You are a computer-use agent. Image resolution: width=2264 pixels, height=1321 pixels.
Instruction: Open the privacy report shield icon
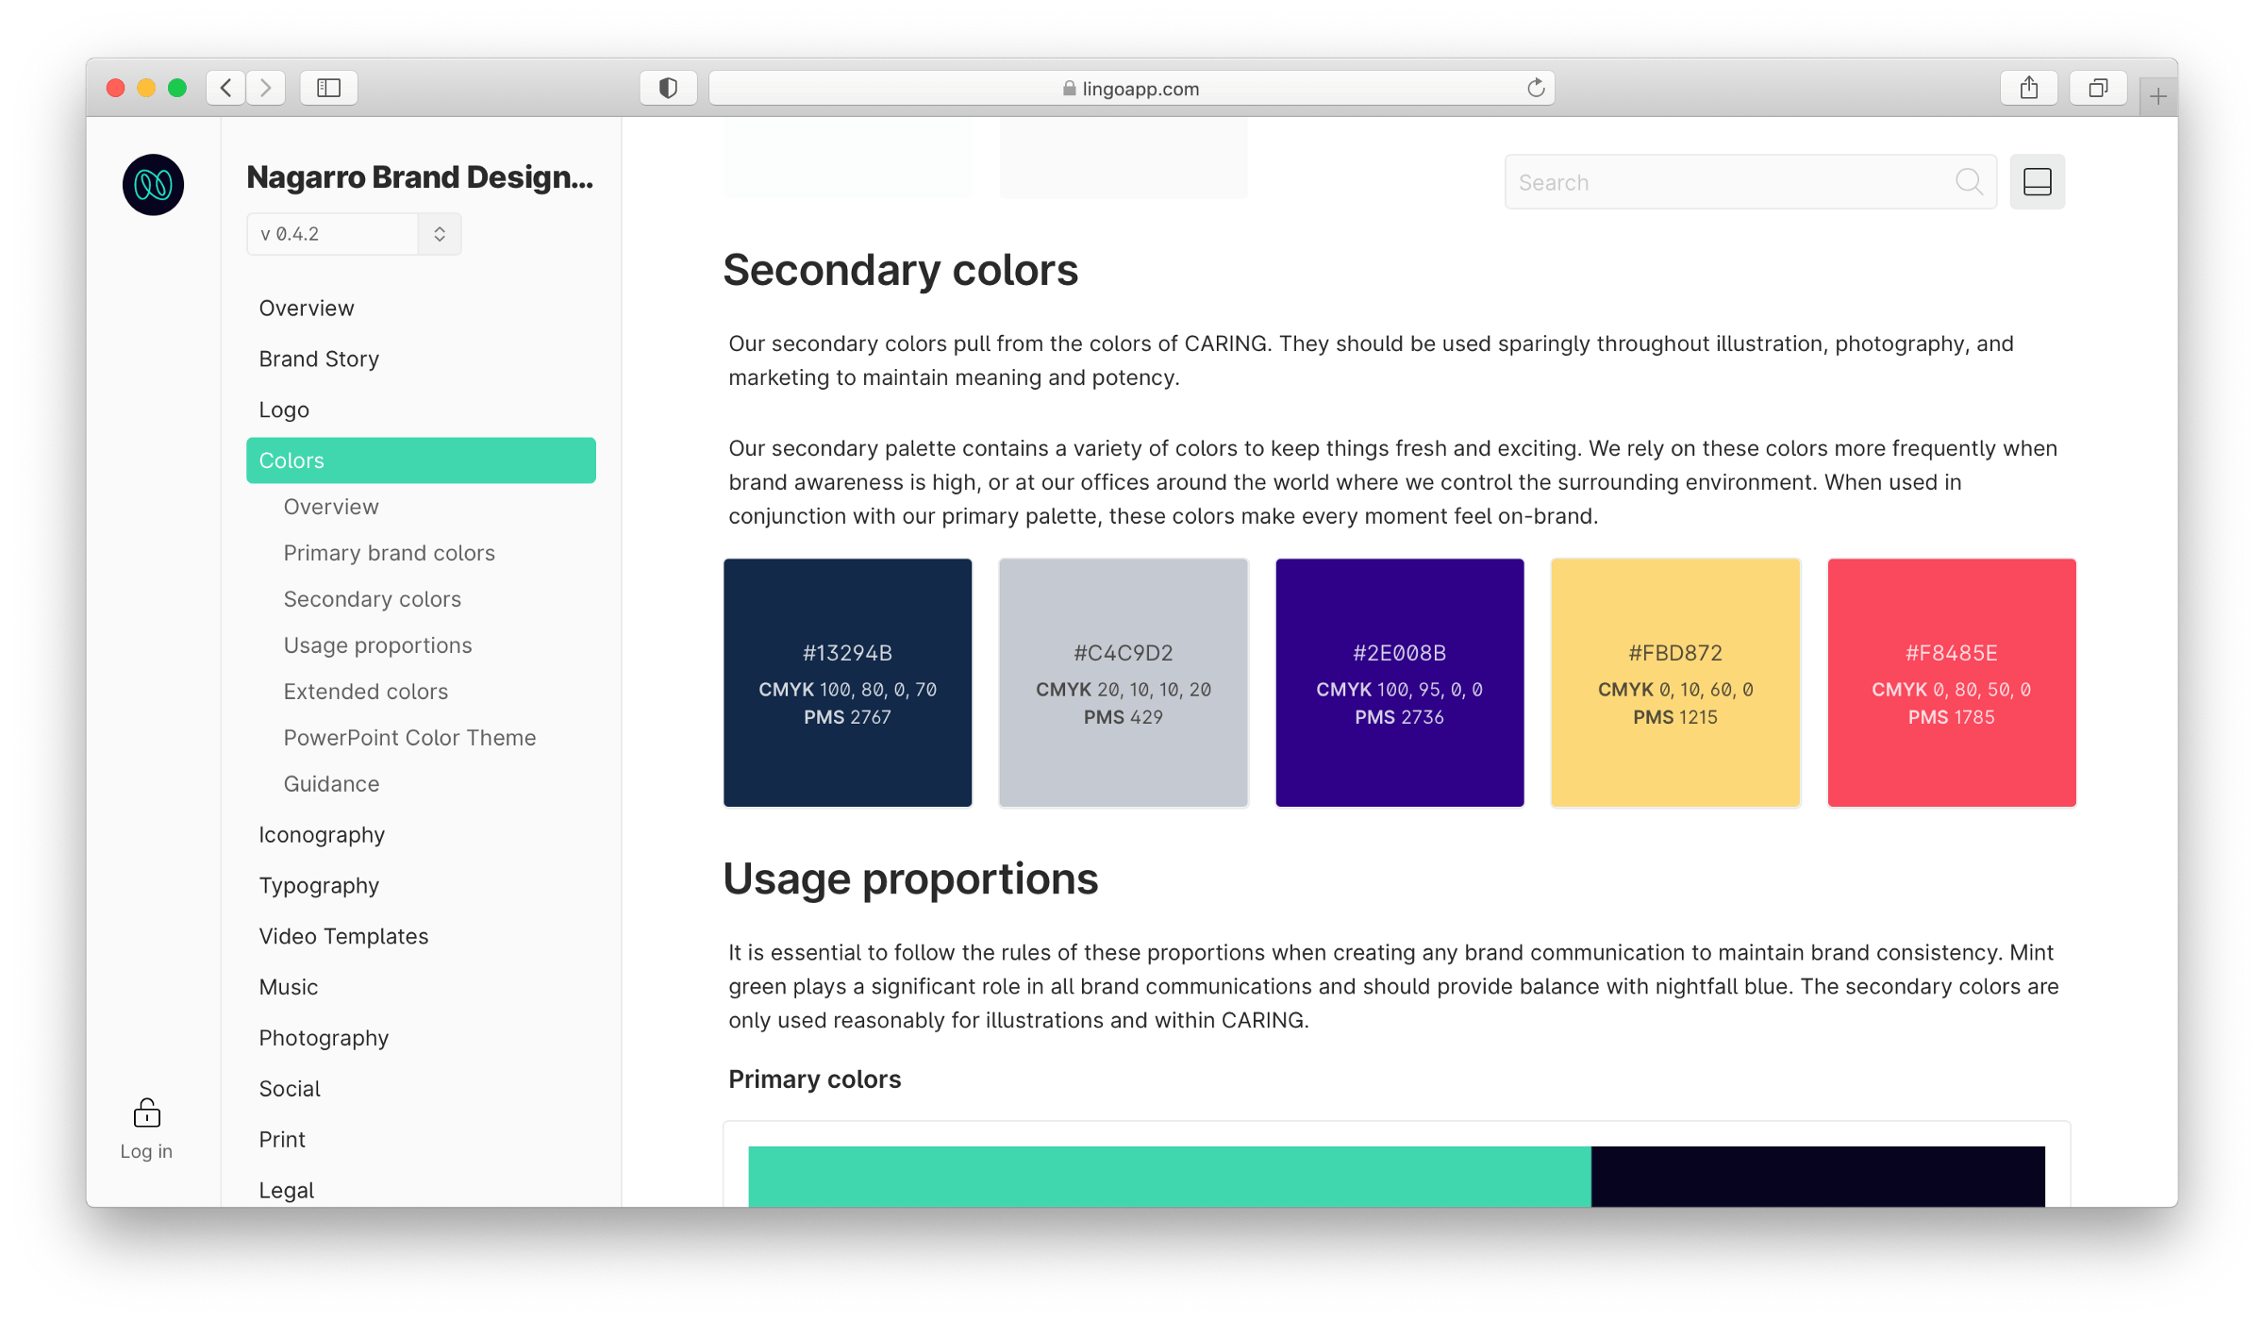pos(668,87)
